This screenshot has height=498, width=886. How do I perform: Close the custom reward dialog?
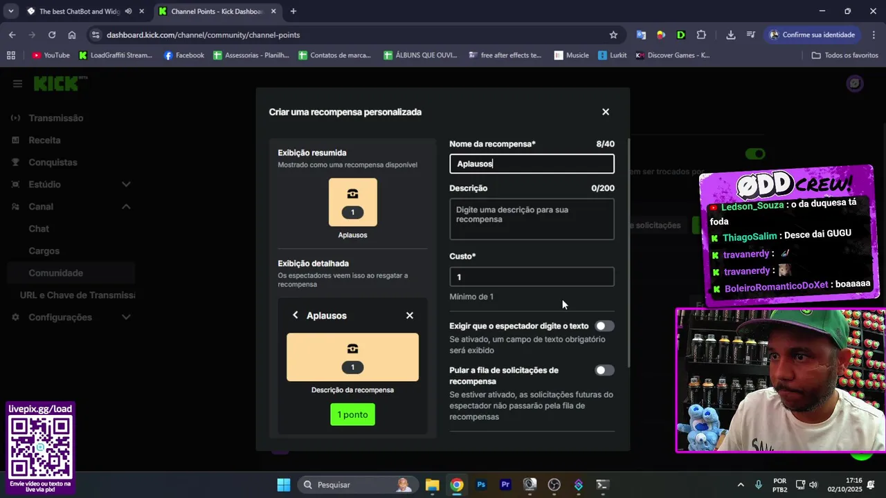point(606,112)
